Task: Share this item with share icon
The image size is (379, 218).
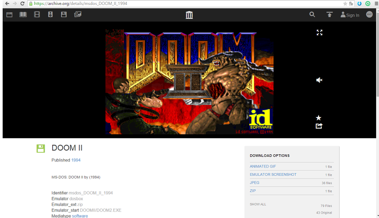Action: [319, 126]
